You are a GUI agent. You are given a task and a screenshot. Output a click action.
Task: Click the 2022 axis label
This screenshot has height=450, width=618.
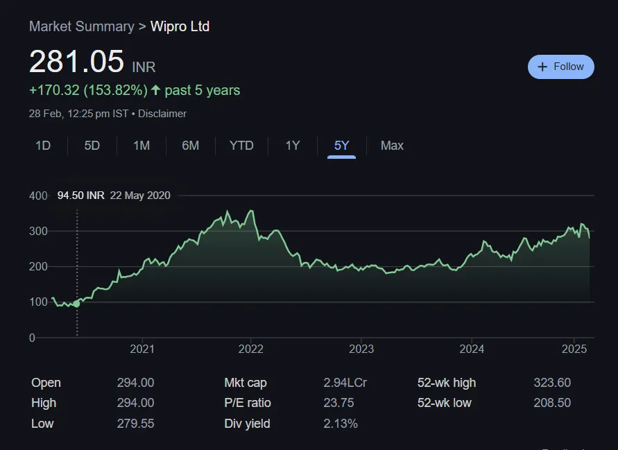(250, 349)
